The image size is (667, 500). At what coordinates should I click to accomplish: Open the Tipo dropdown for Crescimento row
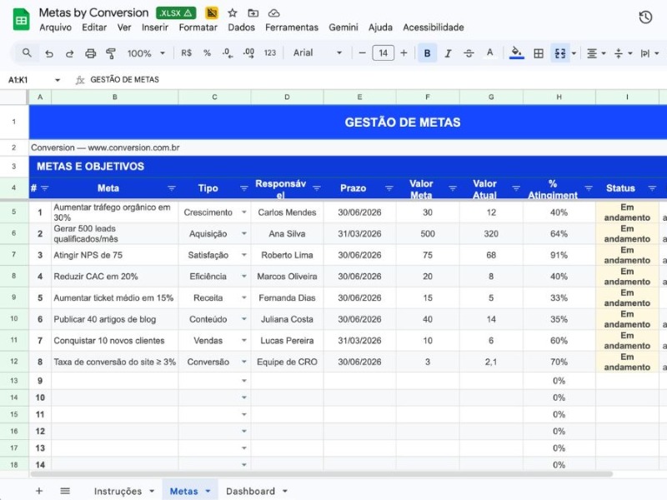(x=245, y=212)
